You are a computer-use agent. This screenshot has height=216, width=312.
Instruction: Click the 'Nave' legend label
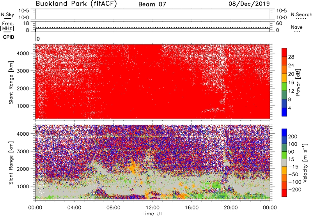pos(297,27)
